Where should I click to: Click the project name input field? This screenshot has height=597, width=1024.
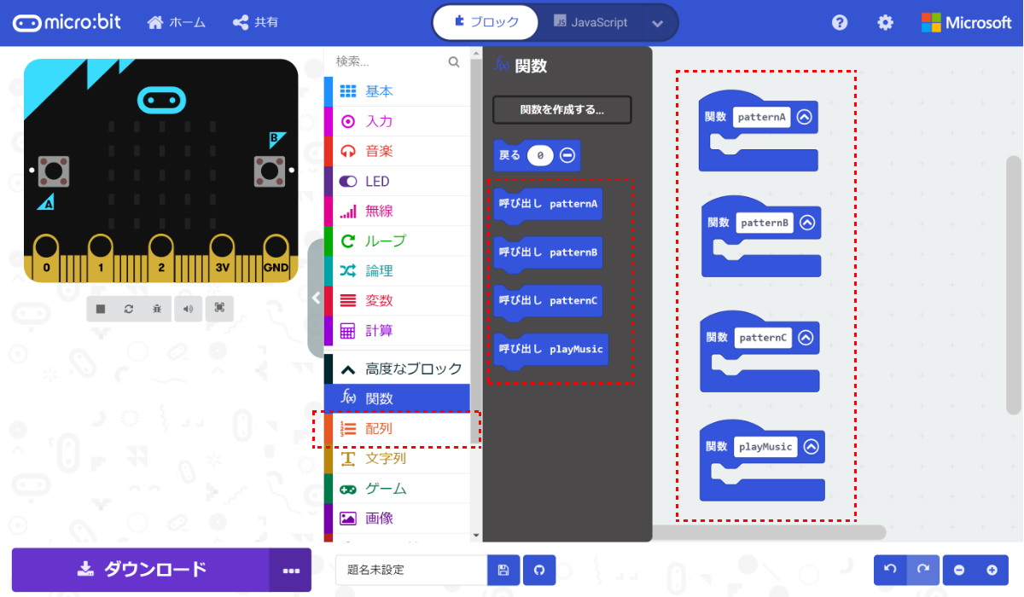coord(410,570)
